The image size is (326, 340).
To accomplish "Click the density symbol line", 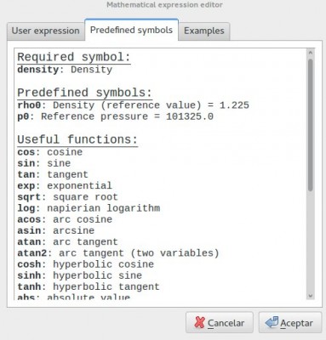I will [x=65, y=70].
